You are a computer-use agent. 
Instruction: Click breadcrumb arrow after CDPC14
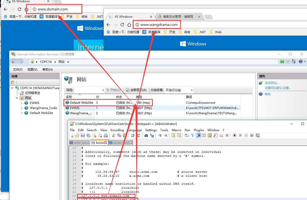coord(55,62)
